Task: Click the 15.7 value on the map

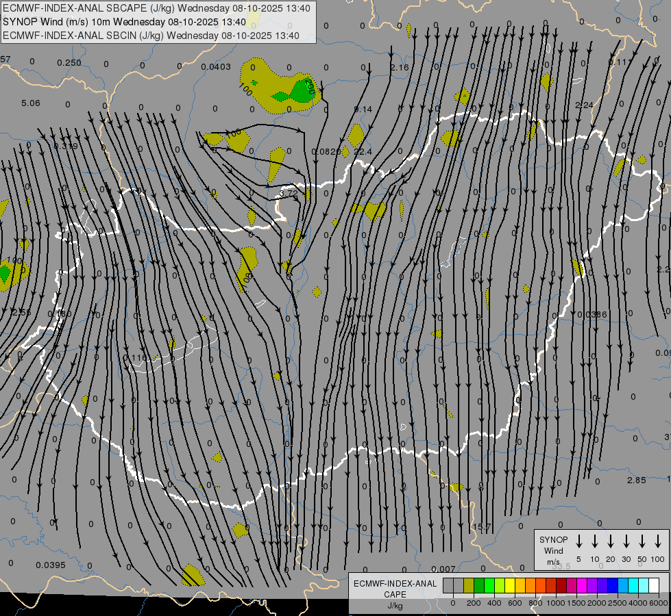Action: 481,526
